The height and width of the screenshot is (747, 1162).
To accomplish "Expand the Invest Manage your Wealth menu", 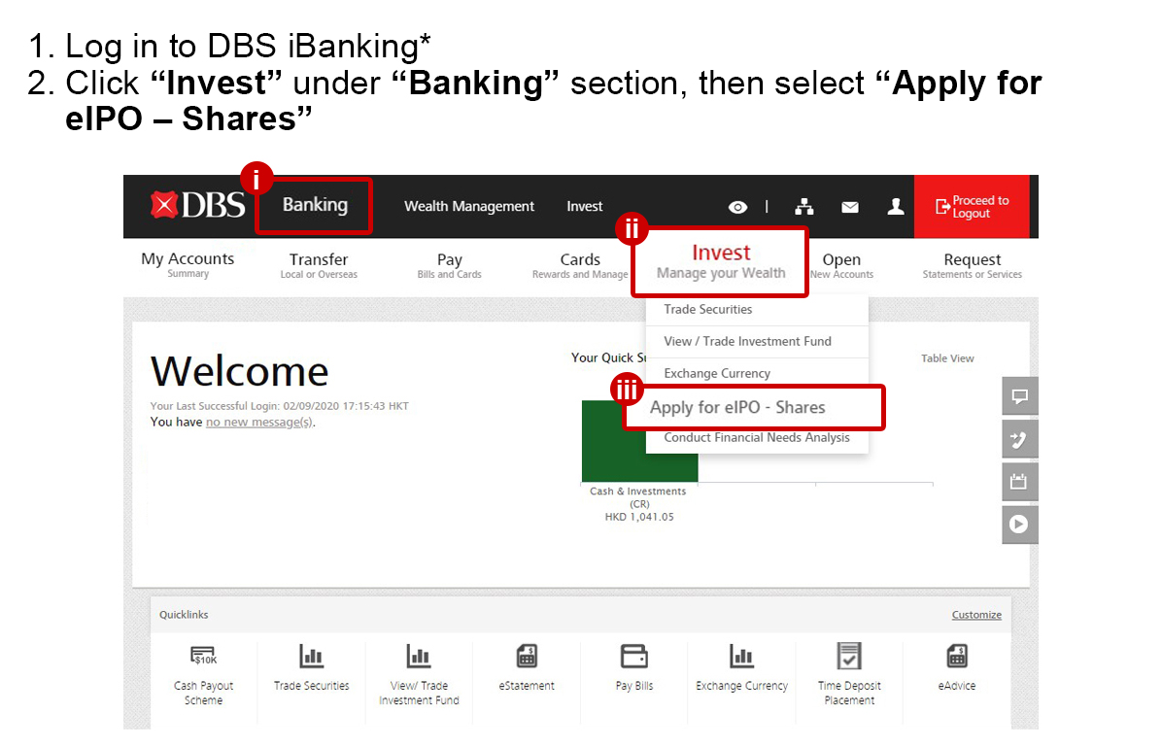I will point(720,262).
